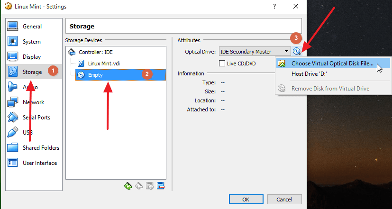Open the Optical Drive port dropdown
Image resolution: width=392 pixels, height=209 pixels.
[255, 52]
